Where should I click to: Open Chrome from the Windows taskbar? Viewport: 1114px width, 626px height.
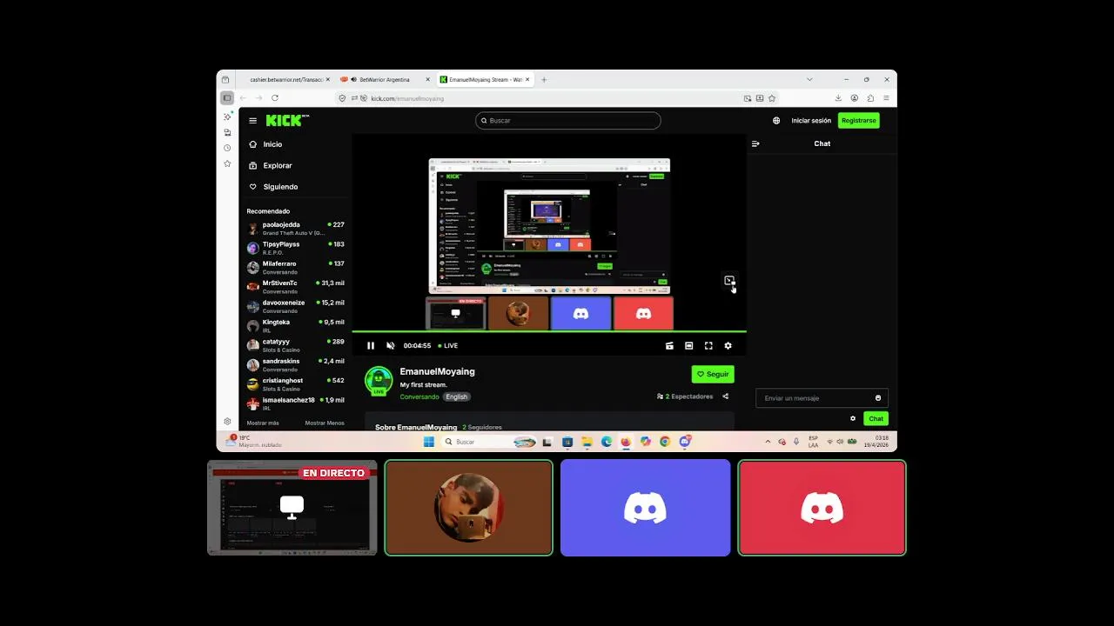click(665, 442)
